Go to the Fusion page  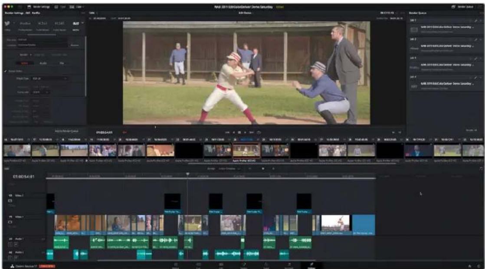244,266
